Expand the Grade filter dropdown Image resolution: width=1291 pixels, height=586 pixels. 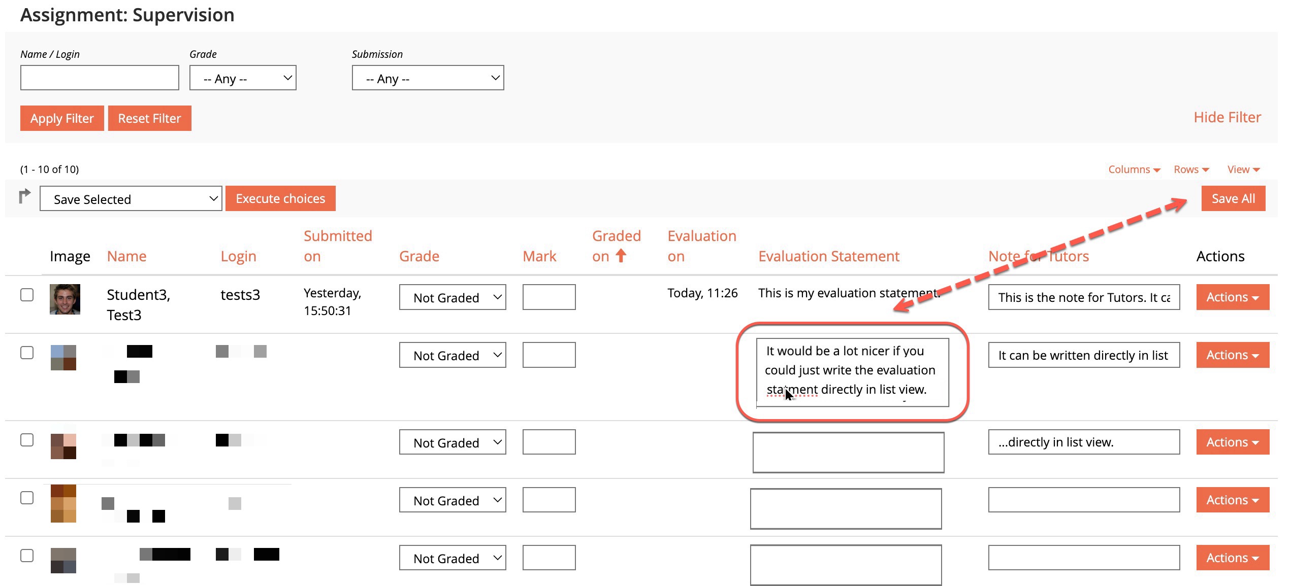click(243, 78)
